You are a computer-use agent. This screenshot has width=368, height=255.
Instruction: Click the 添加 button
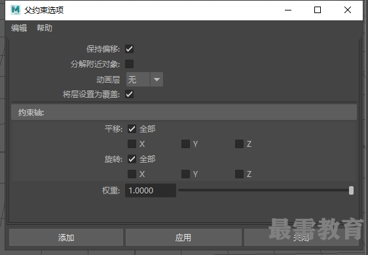[66, 237]
